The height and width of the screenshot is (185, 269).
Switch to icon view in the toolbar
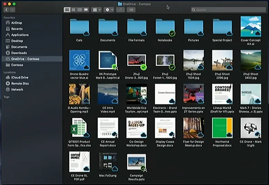click(x=67, y=10)
